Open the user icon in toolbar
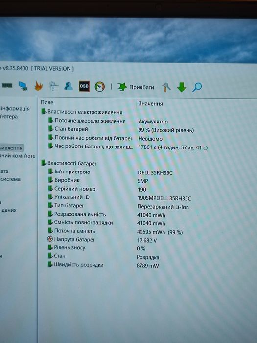The width and height of the screenshot is (257, 343). [69, 86]
